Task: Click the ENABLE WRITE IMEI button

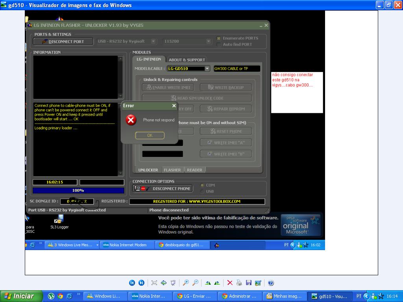Action: pos(168,87)
